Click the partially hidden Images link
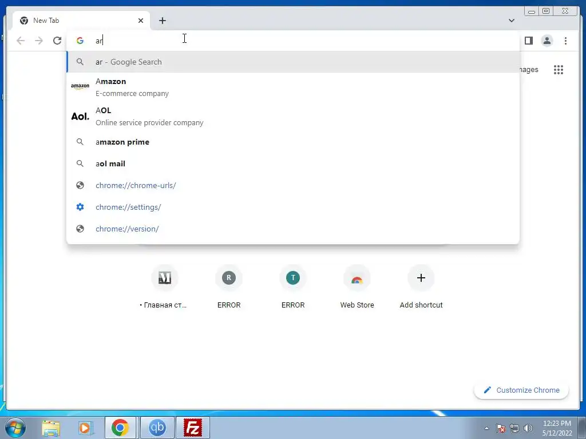Viewport: 586px width, 439px height. click(x=529, y=70)
